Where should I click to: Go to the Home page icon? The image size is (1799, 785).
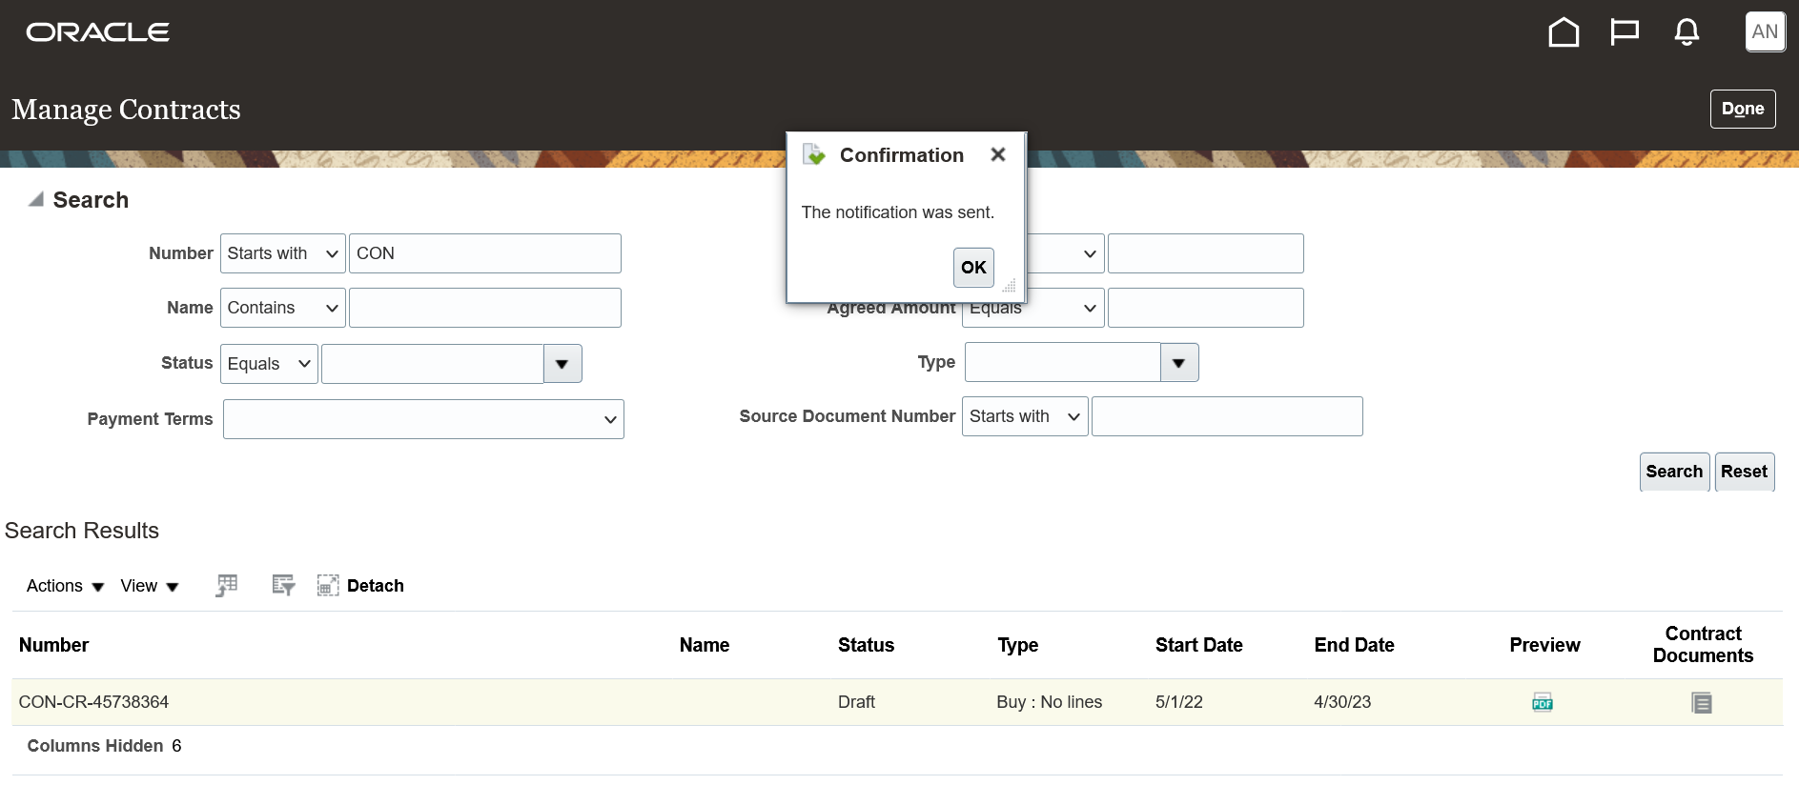[1564, 32]
